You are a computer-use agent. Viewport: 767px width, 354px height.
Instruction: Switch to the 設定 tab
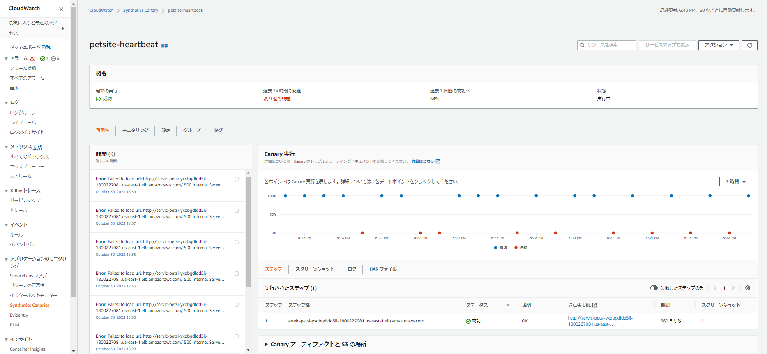166,130
